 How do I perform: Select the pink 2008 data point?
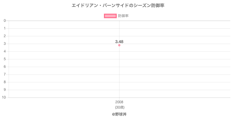tap(119, 45)
